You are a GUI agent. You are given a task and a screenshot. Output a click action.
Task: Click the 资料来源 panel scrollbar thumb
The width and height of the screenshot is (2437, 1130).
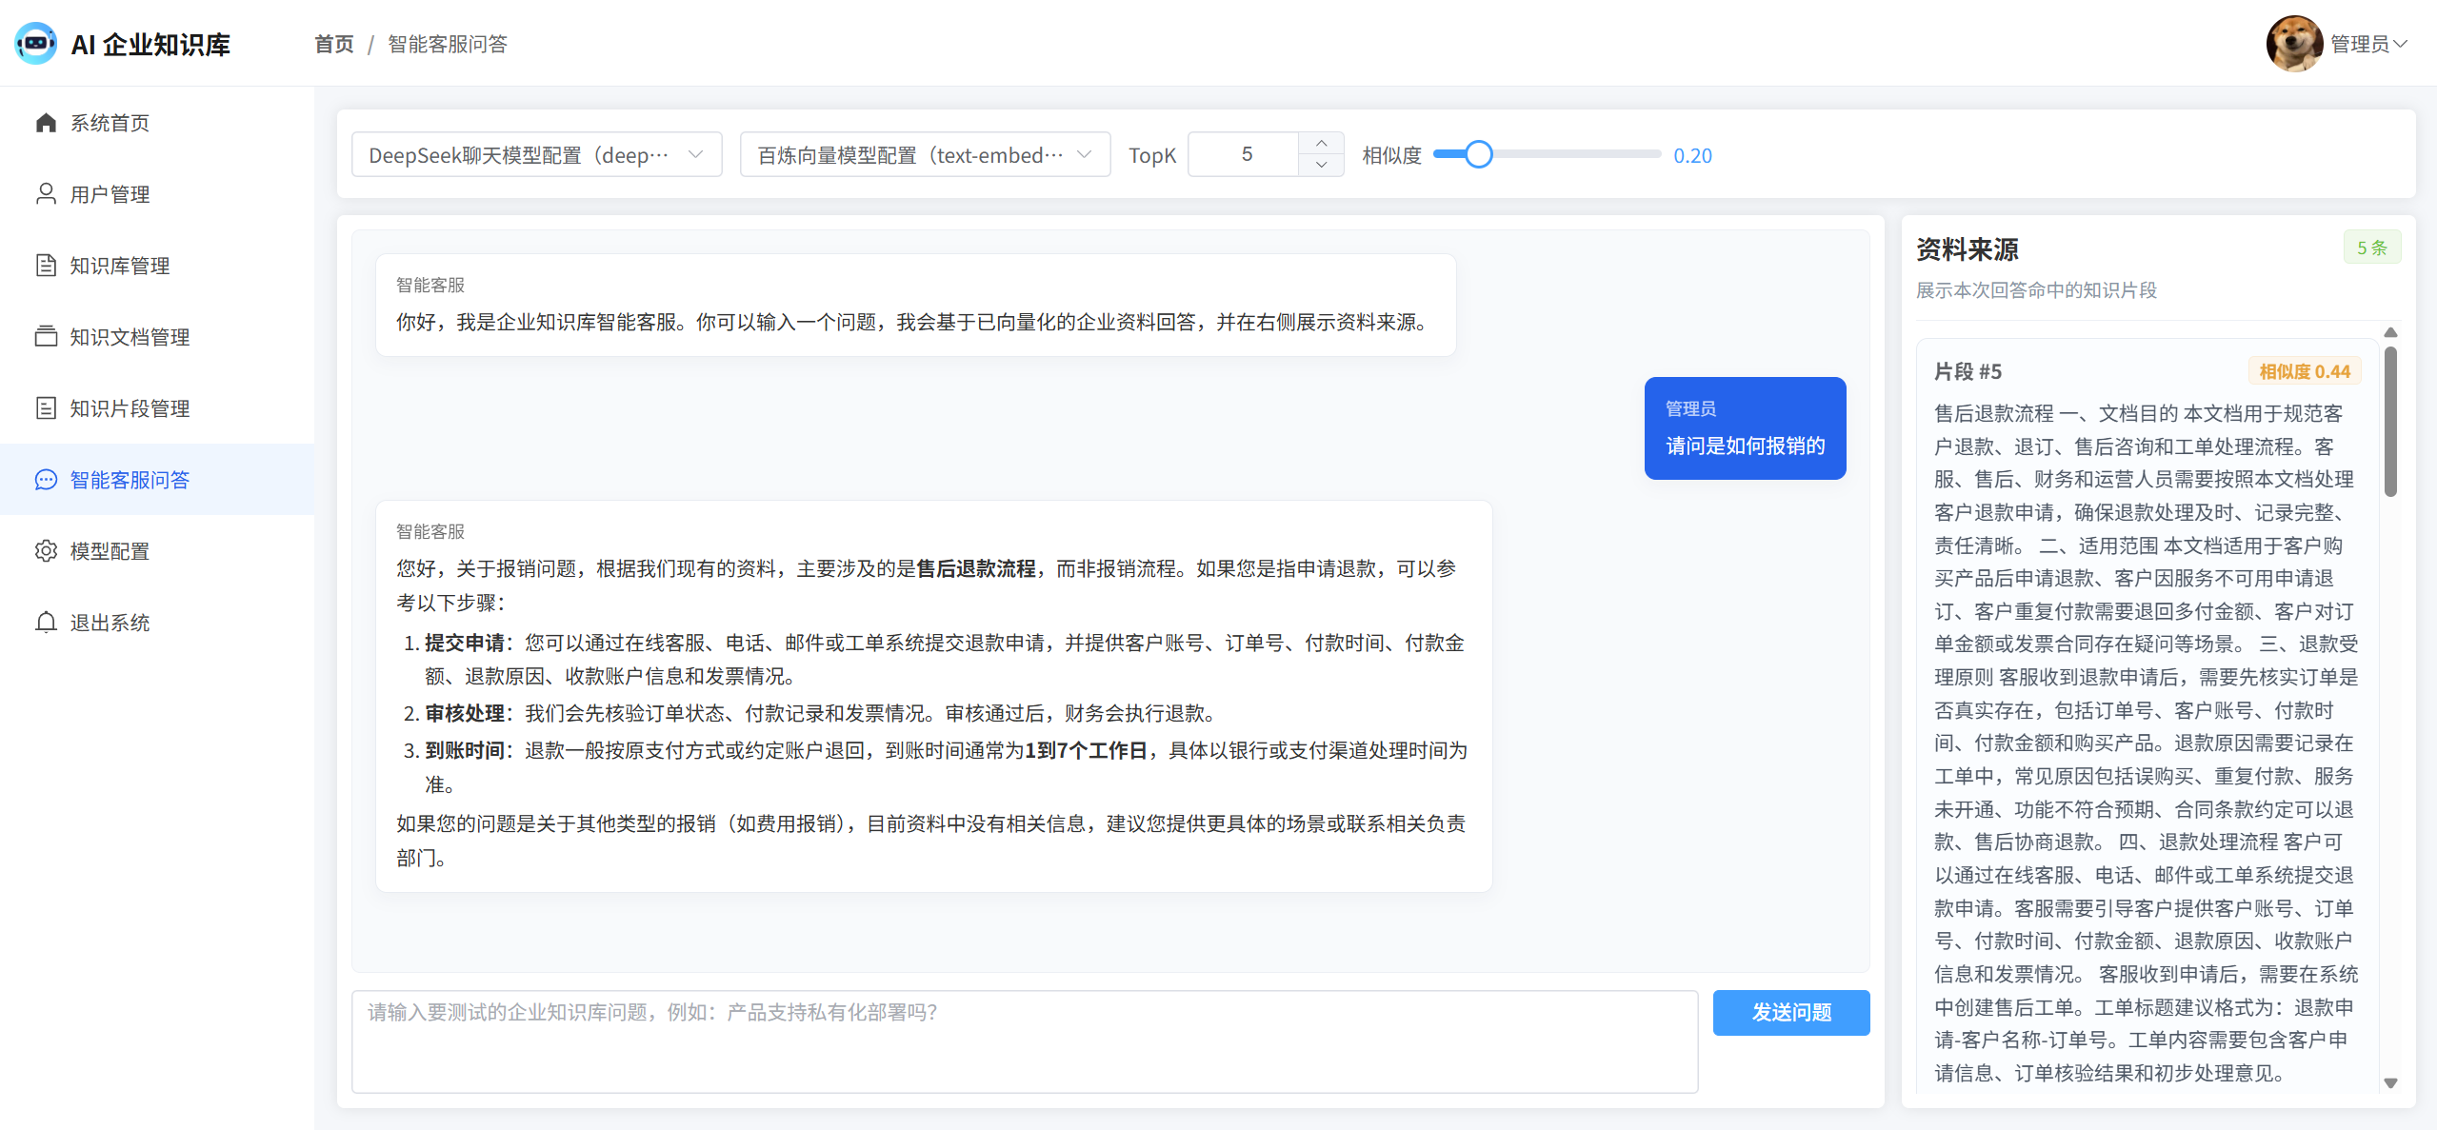[x=2390, y=421]
